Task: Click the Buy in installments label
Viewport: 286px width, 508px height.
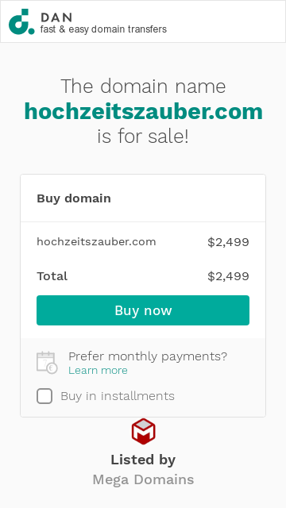Action: [118, 396]
